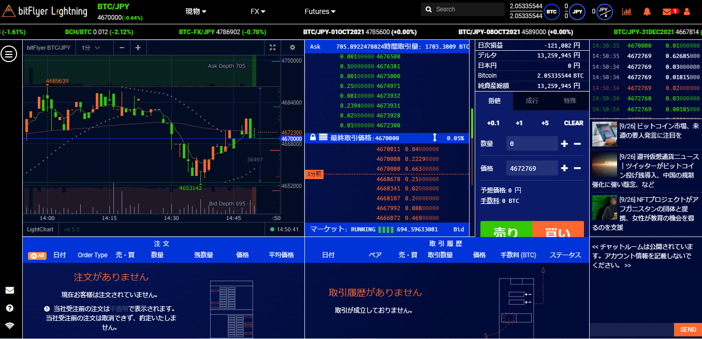
Task: Click order book spread arrow icon
Action: (435, 138)
